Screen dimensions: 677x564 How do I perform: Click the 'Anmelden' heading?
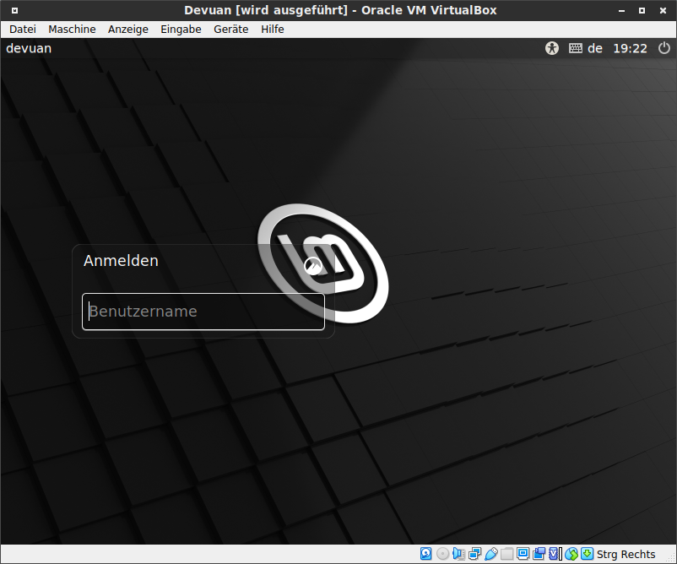tap(121, 261)
